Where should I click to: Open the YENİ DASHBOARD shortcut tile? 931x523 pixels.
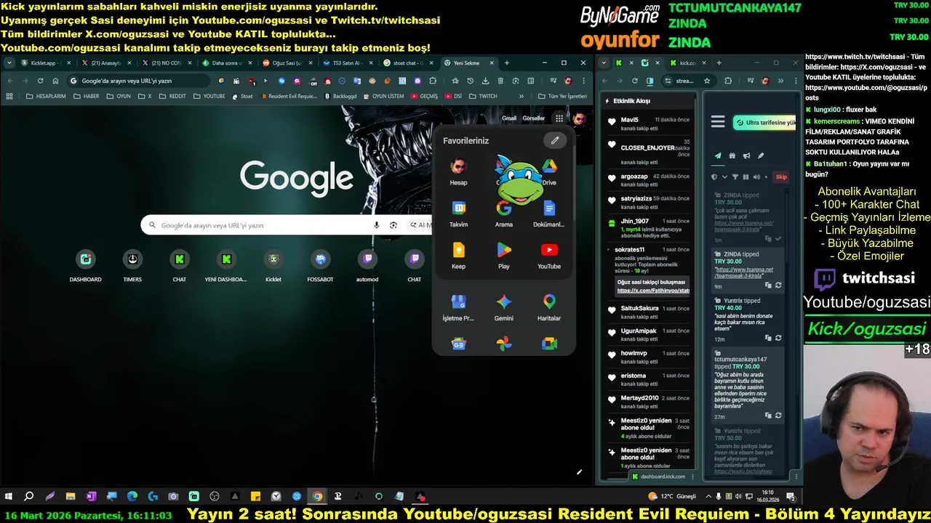(226, 265)
